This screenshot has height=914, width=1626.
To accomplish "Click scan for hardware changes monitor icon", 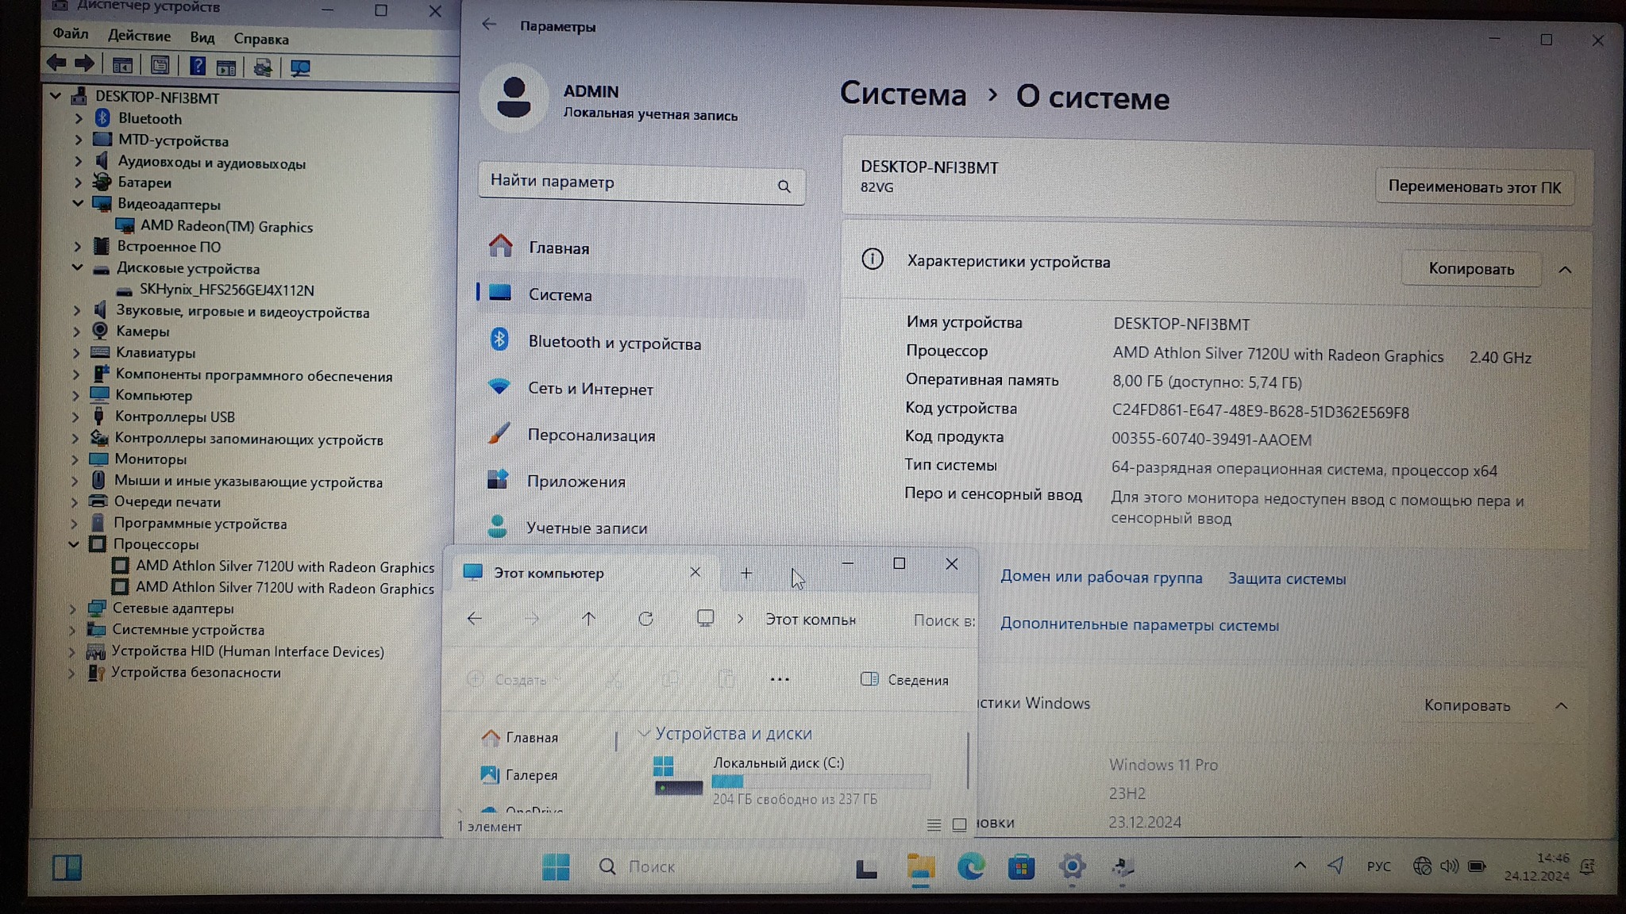I will [300, 68].
